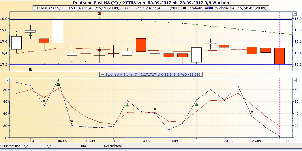Select the white Close legend swatch
The width and height of the screenshot is (302, 151).
point(36,8)
